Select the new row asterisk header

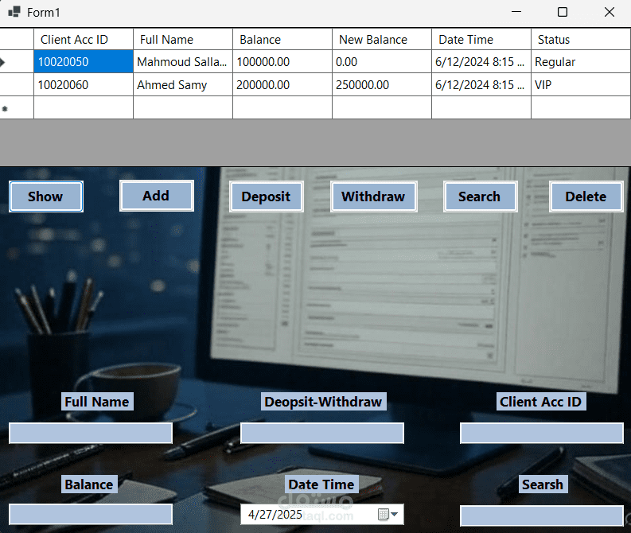click(x=17, y=107)
